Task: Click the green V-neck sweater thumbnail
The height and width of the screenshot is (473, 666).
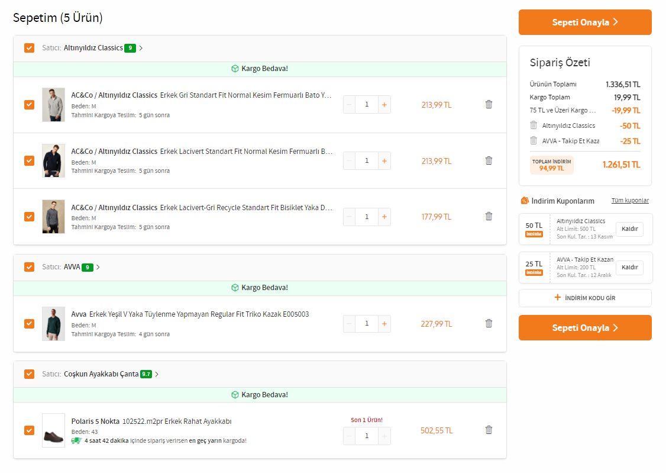Action: pyautogui.click(x=53, y=324)
